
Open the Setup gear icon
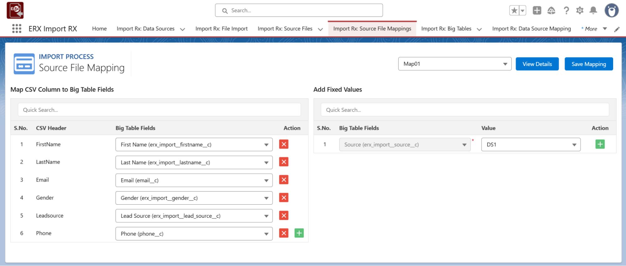tap(580, 11)
